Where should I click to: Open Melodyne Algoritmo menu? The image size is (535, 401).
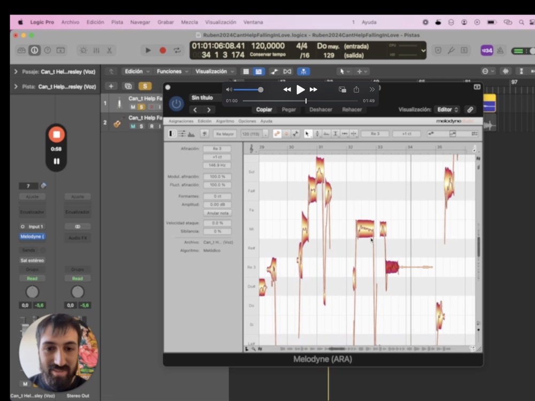pos(225,121)
